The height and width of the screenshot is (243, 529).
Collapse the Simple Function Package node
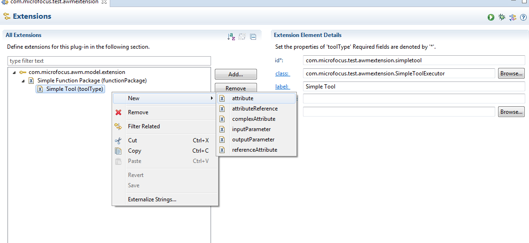point(22,81)
